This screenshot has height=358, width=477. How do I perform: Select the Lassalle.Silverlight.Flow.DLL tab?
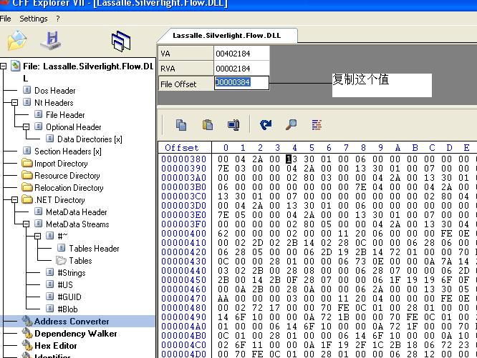(226, 36)
